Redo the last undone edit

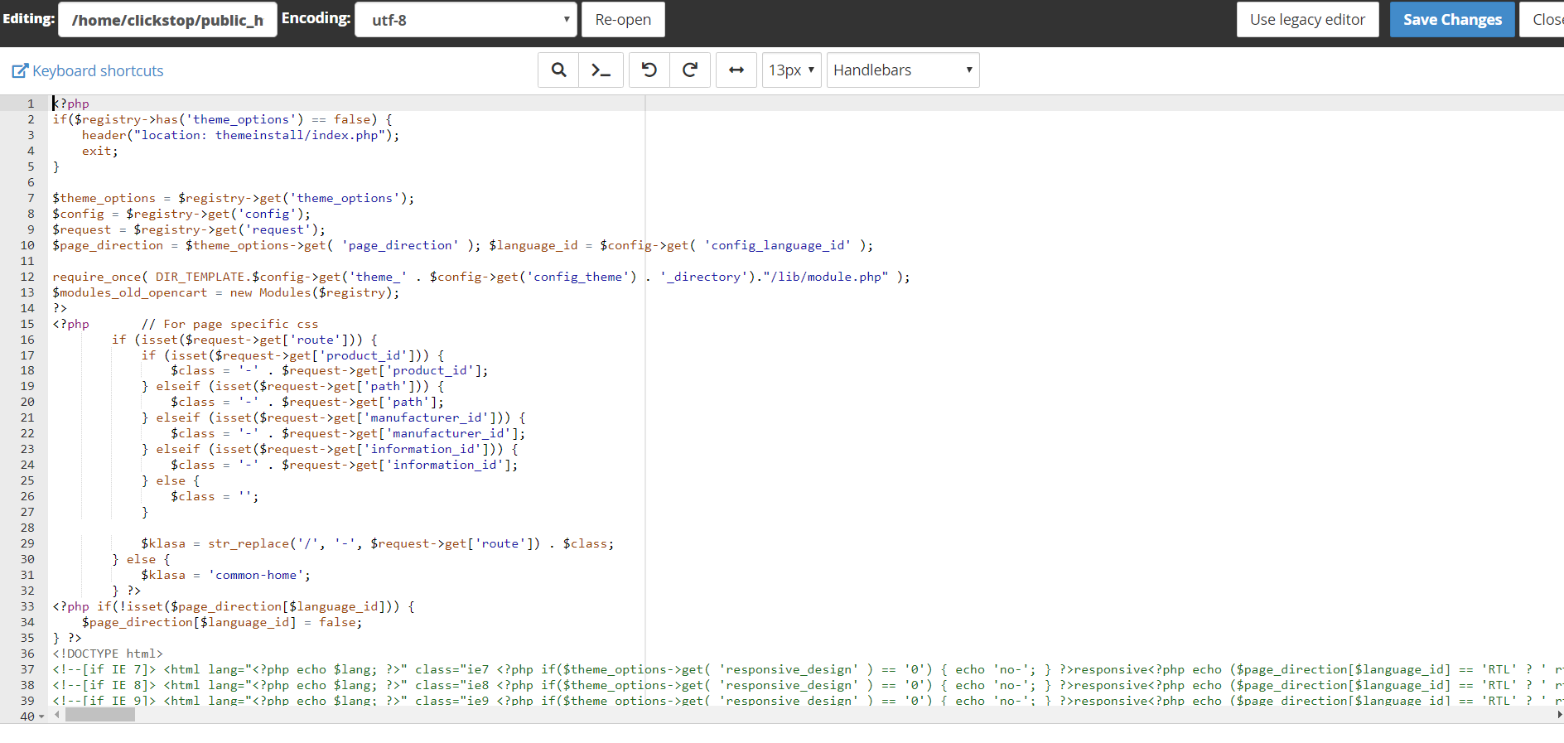click(690, 70)
